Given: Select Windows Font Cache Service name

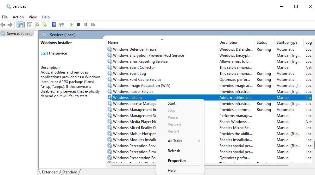Looking at the screenshot, I should pos(137,80).
